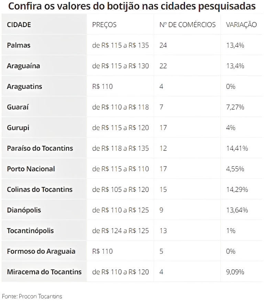The width and height of the screenshot is (264, 301).
Task: Select the Palmas city row
Action: pyautogui.click(x=132, y=45)
